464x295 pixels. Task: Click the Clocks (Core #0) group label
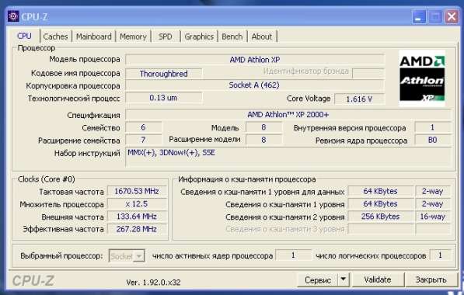click(46, 179)
